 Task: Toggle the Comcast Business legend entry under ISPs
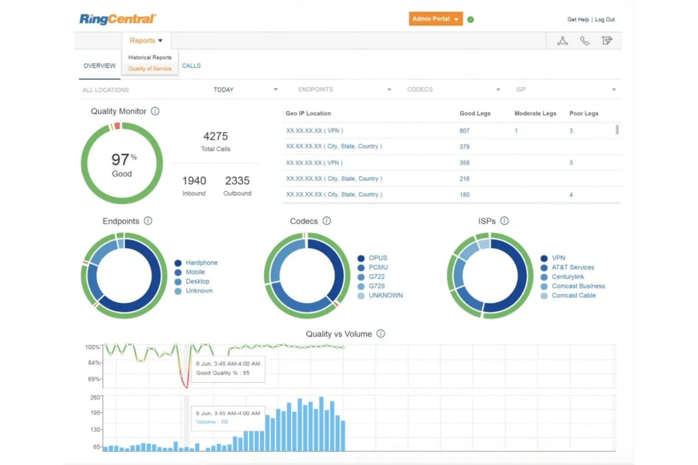[x=578, y=286]
